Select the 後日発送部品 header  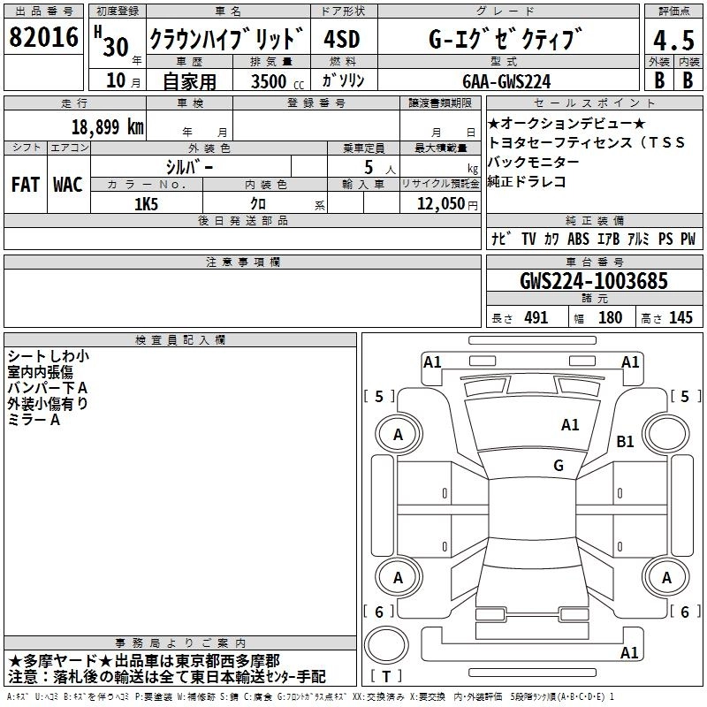point(242,220)
